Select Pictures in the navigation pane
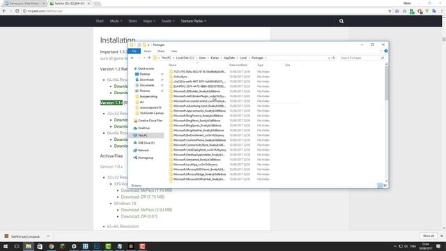Viewport: 446px width, 251px height. click(145, 91)
